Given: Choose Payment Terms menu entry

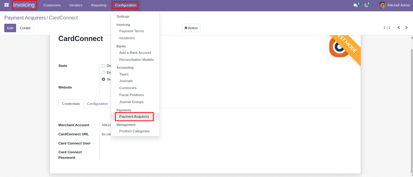Looking at the screenshot, I should click(x=131, y=31).
